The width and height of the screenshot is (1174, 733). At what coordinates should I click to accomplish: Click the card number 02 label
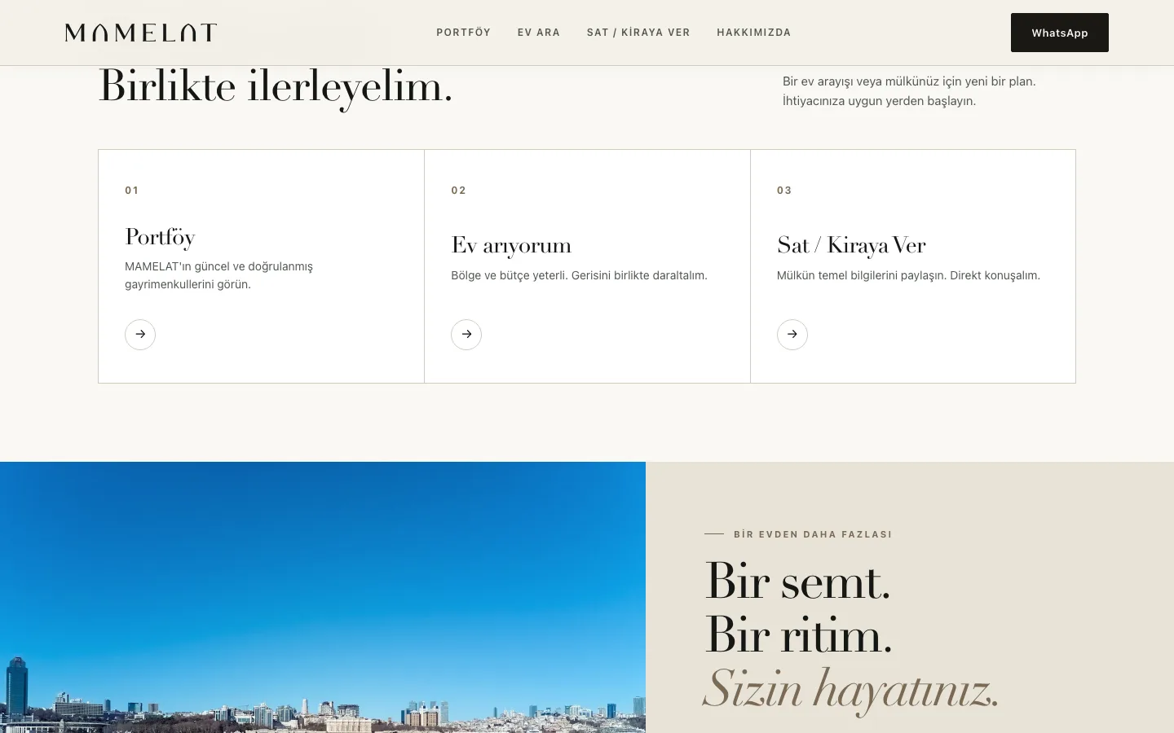click(459, 191)
